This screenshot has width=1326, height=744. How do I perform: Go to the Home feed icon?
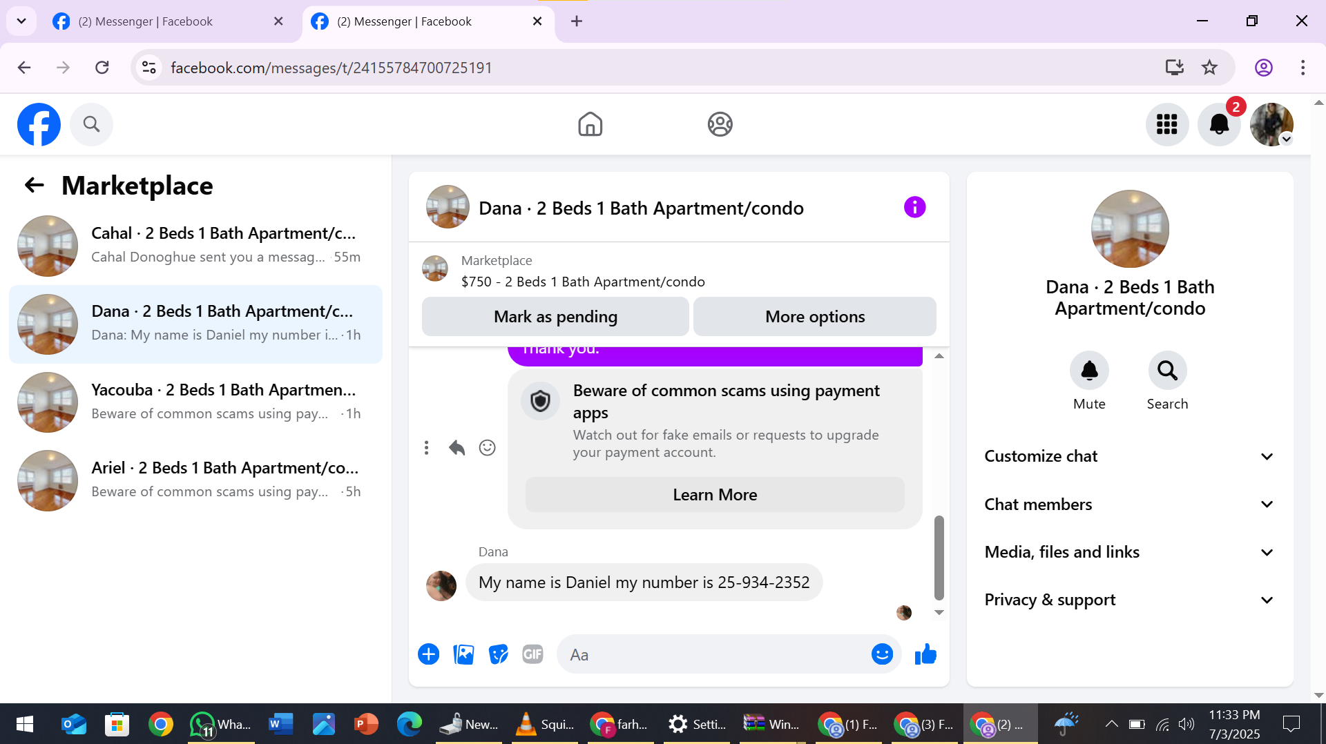pos(590,124)
